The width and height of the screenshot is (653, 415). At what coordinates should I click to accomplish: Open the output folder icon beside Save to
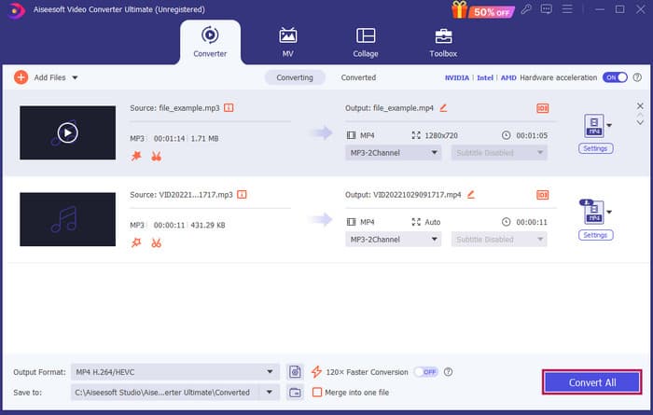click(x=296, y=393)
